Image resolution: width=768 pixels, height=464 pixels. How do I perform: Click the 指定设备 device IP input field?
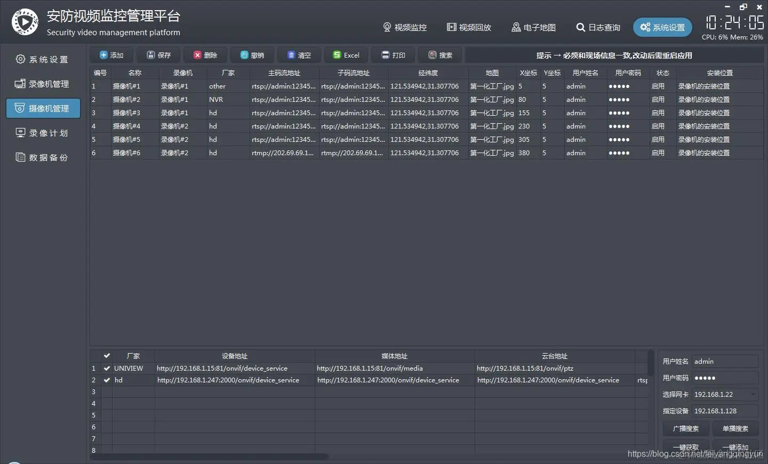coord(724,411)
